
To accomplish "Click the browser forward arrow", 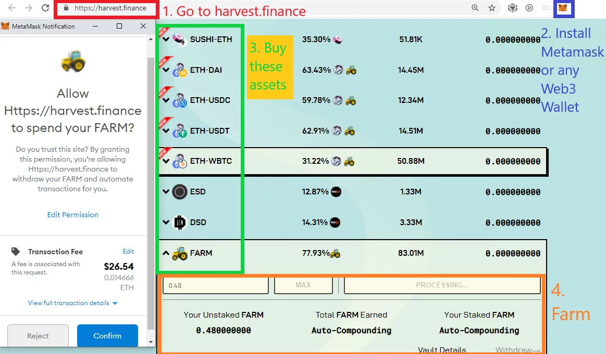I will (x=29, y=8).
